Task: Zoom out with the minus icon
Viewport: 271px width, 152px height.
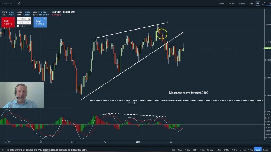Action: [129, 103]
